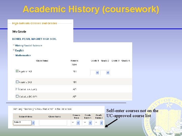
Task: Open the Subject Area Select dropdown
Action: pyautogui.click(x=33, y=123)
